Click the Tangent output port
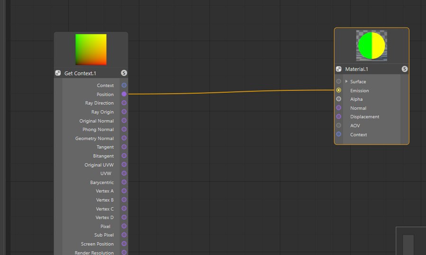 coord(124,147)
